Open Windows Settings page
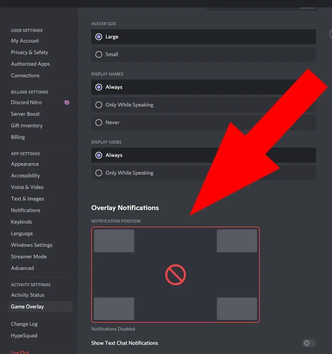 32,245
